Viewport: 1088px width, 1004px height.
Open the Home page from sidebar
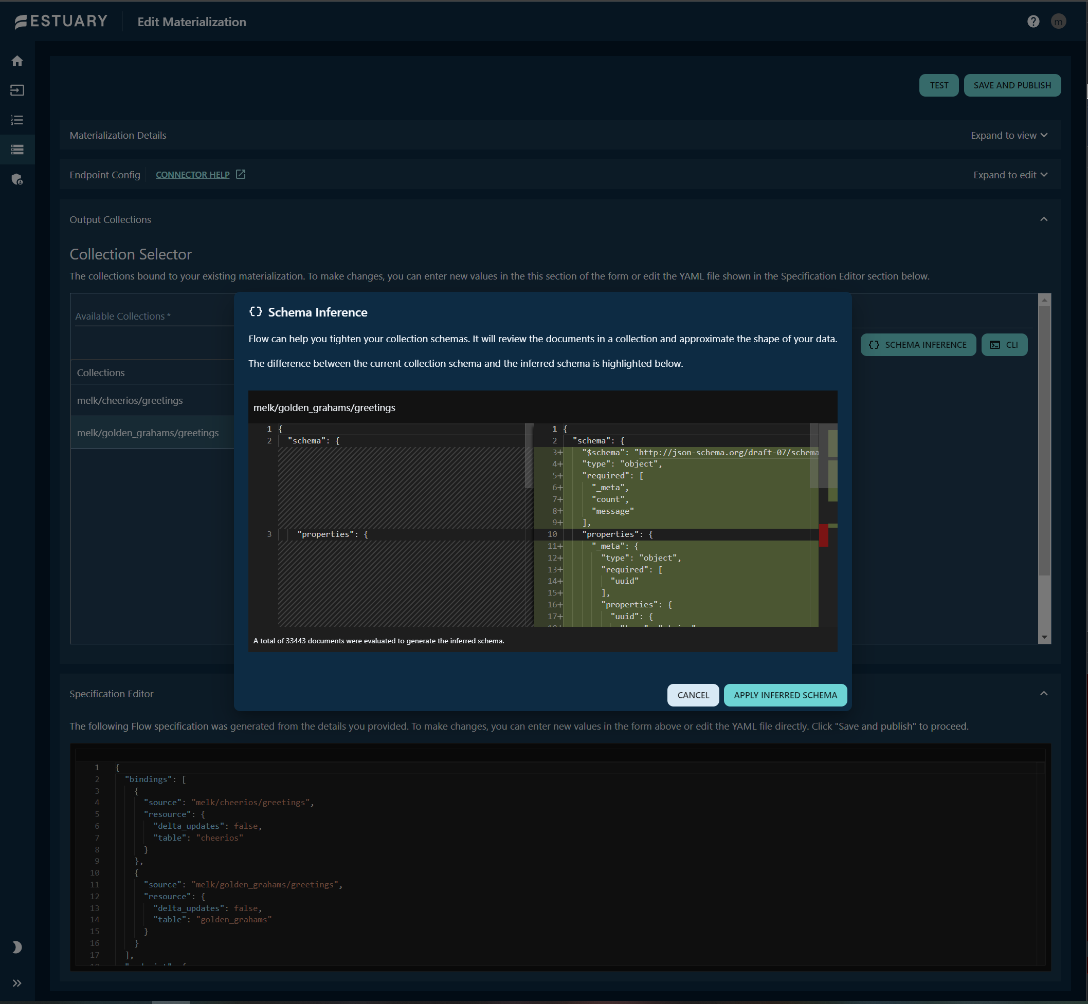[x=17, y=61]
